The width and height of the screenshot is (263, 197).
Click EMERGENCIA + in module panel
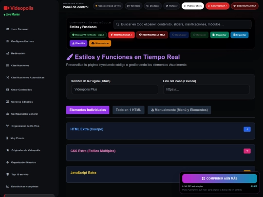(121, 35)
